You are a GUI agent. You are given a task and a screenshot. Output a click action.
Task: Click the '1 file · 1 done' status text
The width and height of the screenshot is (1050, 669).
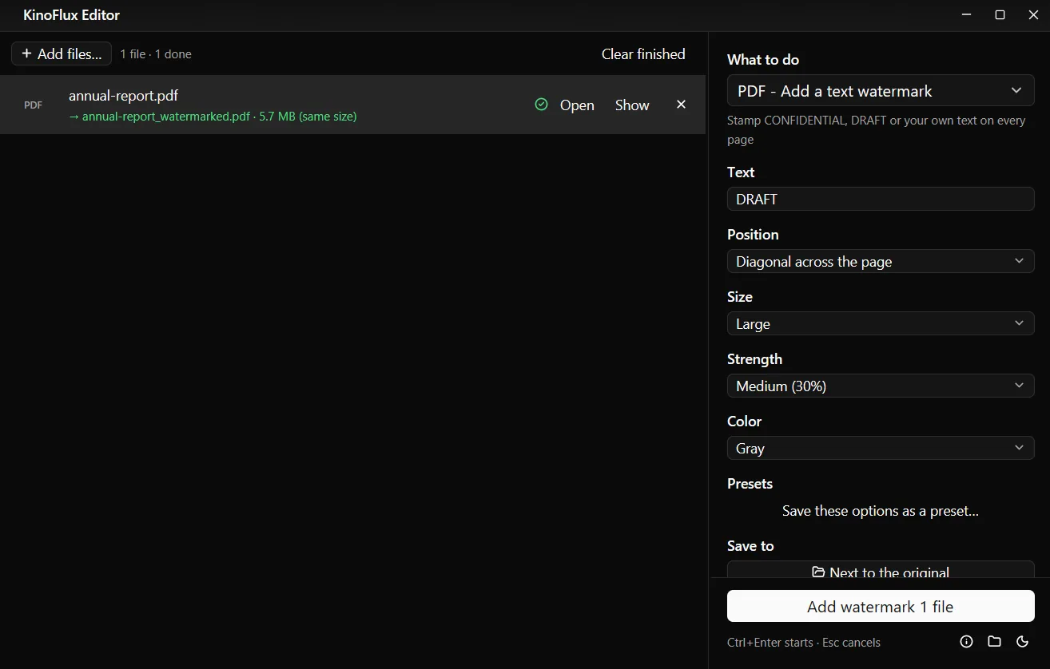[x=156, y=54]
